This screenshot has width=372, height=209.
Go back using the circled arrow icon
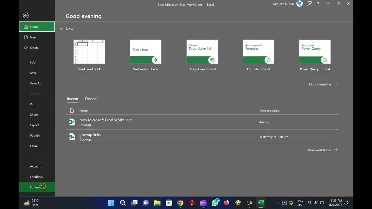(26, 15)
